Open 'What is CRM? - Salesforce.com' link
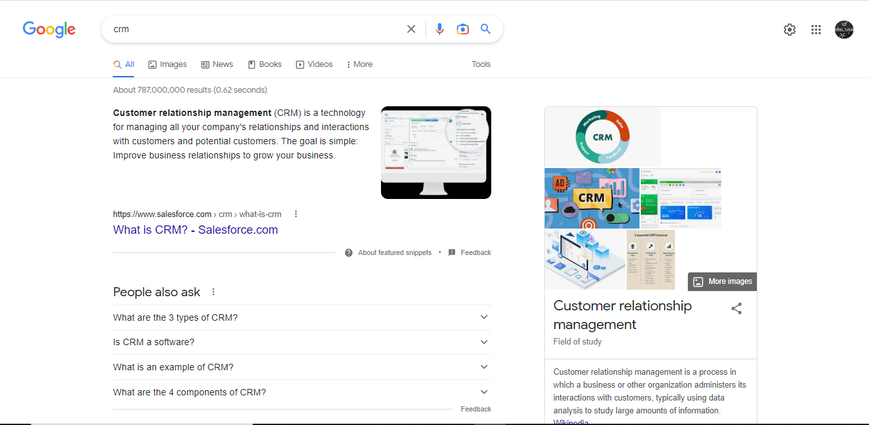 pos(195,230)
